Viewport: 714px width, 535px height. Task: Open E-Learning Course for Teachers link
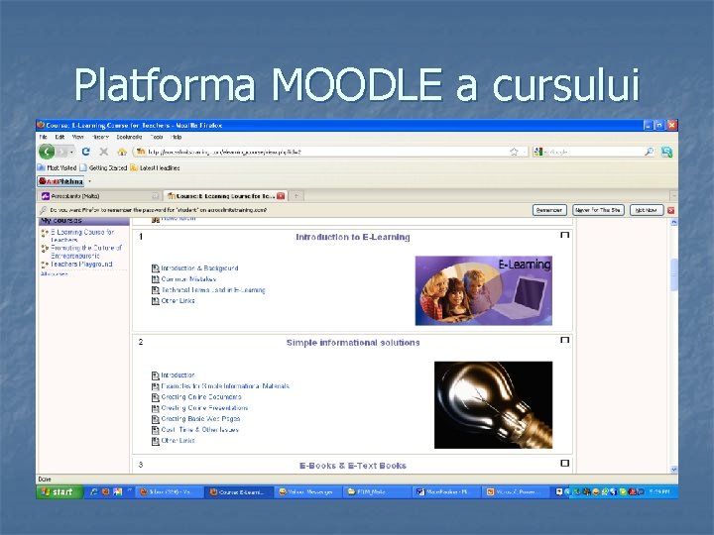(x=82, y=236)
